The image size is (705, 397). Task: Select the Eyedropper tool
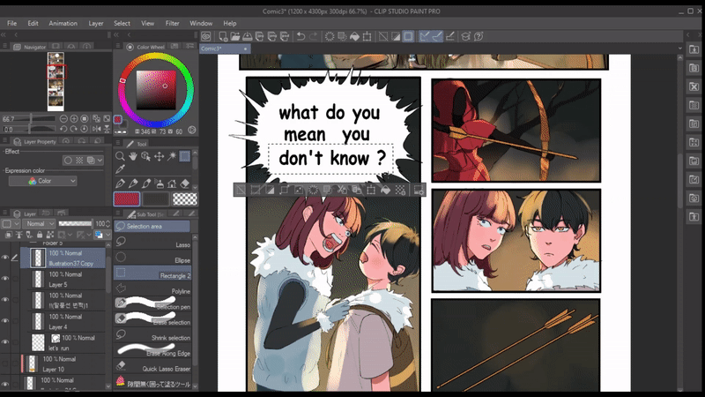click(x=120, y=169)
